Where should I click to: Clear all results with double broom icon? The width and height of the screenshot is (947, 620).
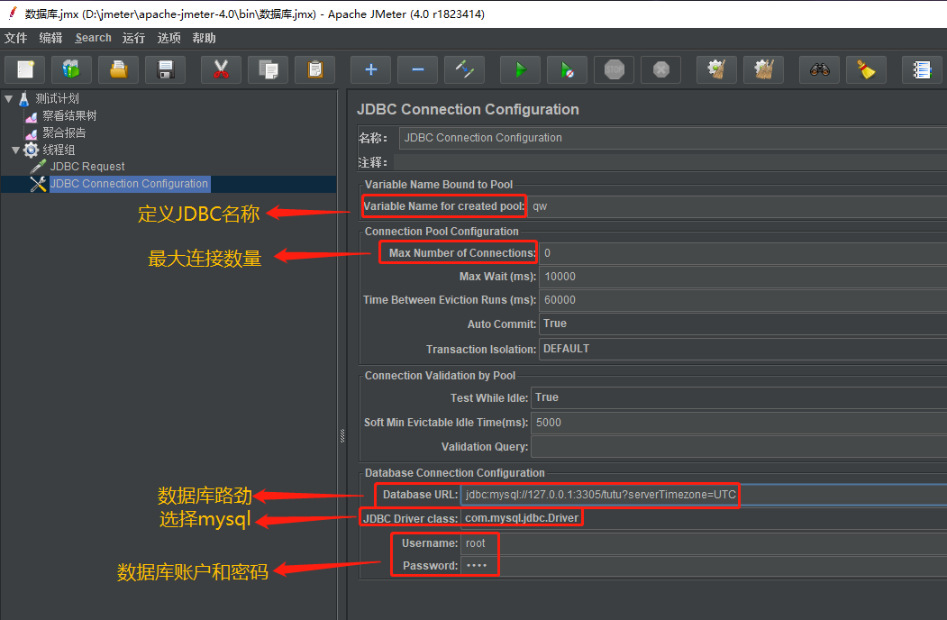pos(763,69)
